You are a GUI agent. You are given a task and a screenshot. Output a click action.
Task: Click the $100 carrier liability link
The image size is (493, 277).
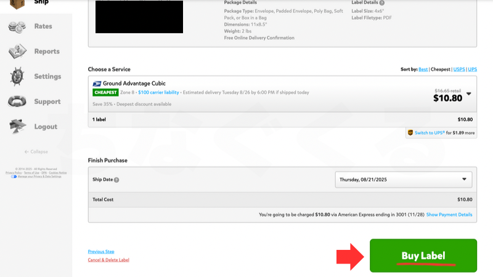click(158, 92)
